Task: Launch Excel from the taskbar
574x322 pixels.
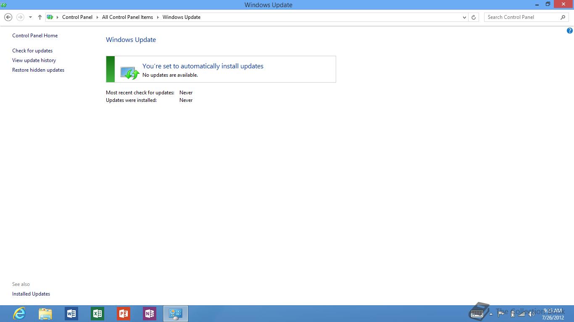Action: click(97, 314)
